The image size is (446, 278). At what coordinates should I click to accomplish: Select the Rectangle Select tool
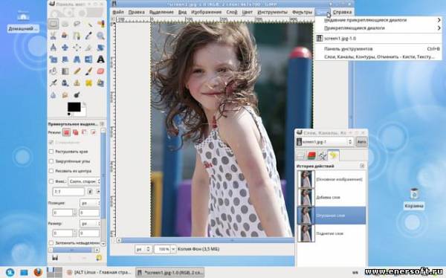tap(54, 24)
